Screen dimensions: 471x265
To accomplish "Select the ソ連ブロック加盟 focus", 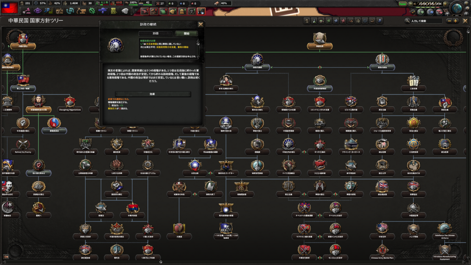I will (148, 252).
